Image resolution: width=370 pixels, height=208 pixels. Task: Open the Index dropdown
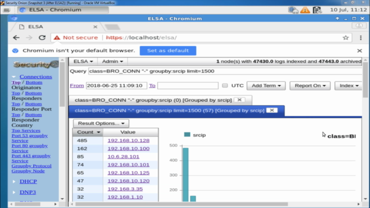point(349,86)
